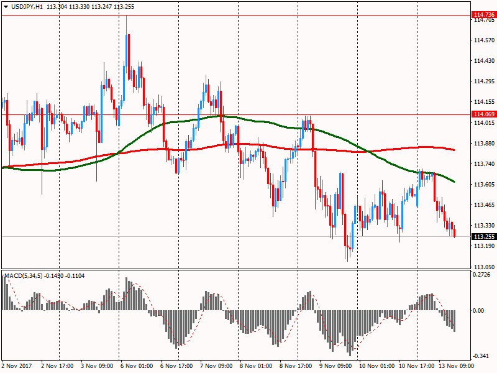
Task: Select the 114.015 price axis value
Action: tap(485, 123)
